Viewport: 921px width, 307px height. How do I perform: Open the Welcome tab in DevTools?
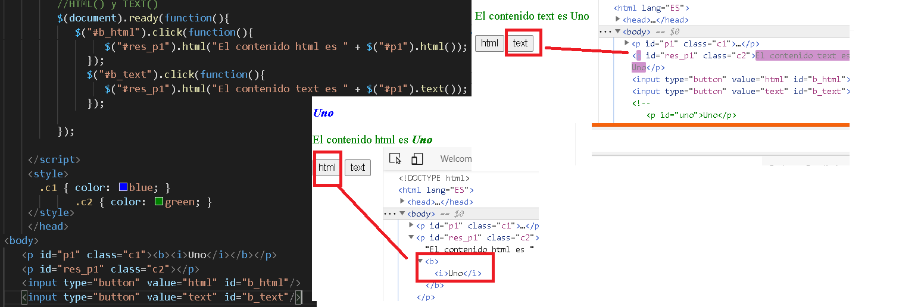[x=455, y=159]
